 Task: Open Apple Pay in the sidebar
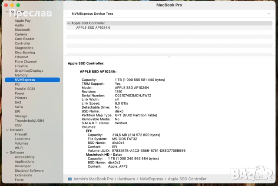point(23,20)
